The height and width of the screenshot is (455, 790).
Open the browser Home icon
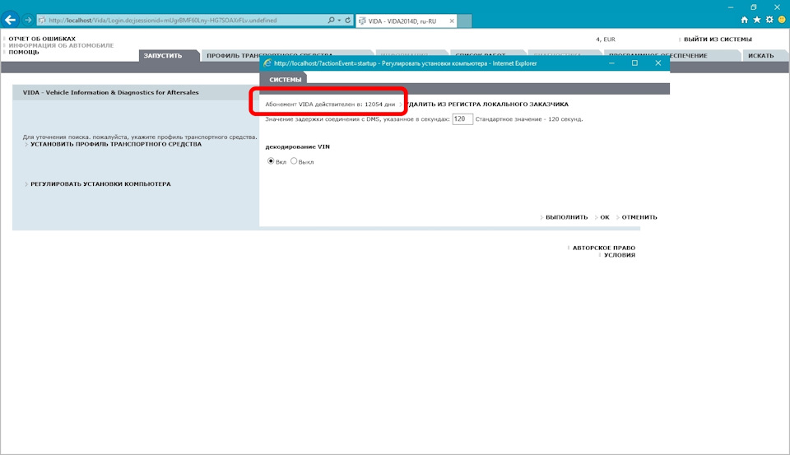744,20
